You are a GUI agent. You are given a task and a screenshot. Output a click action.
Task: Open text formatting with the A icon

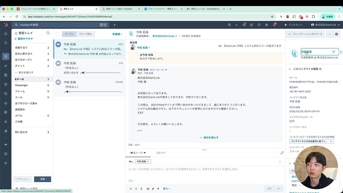pos(131,189)
